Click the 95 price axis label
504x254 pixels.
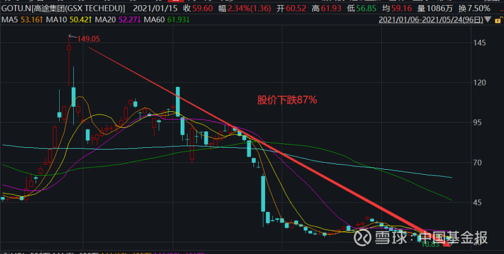pyautogui.click(x=478, y=123)
